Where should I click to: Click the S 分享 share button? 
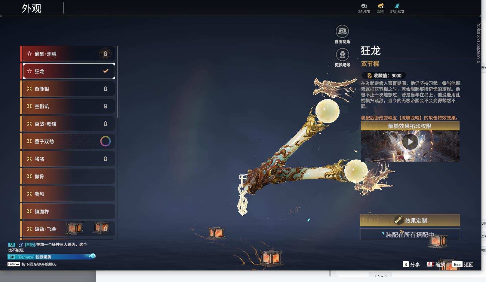click(x=411, y=265)
